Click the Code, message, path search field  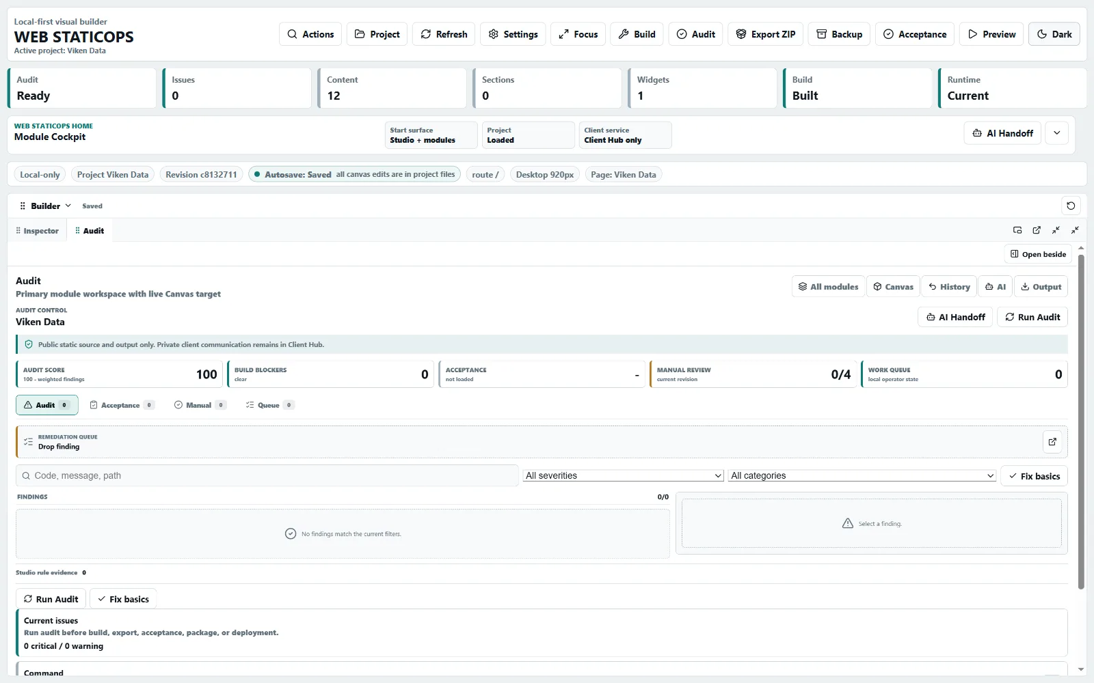coord(267,475)
